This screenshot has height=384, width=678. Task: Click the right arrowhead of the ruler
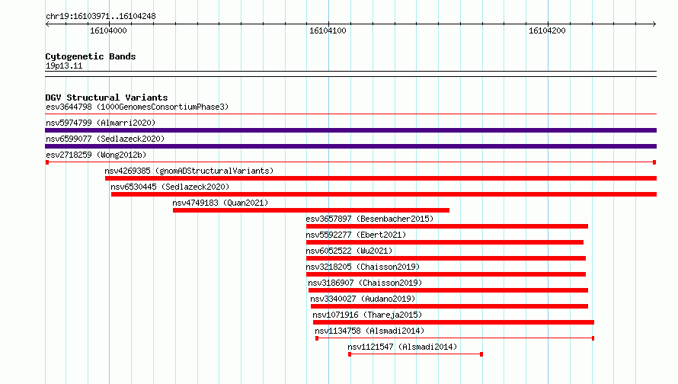point(654,24)
